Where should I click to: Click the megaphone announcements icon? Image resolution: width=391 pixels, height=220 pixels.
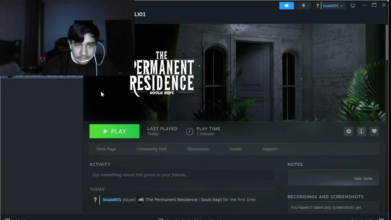coord(287,5)
